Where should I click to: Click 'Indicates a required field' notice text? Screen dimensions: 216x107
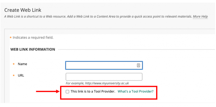[x=33, y=37]
